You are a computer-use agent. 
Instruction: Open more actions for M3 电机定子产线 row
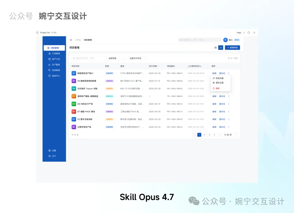pyautogui.click(x=229, y=104)
